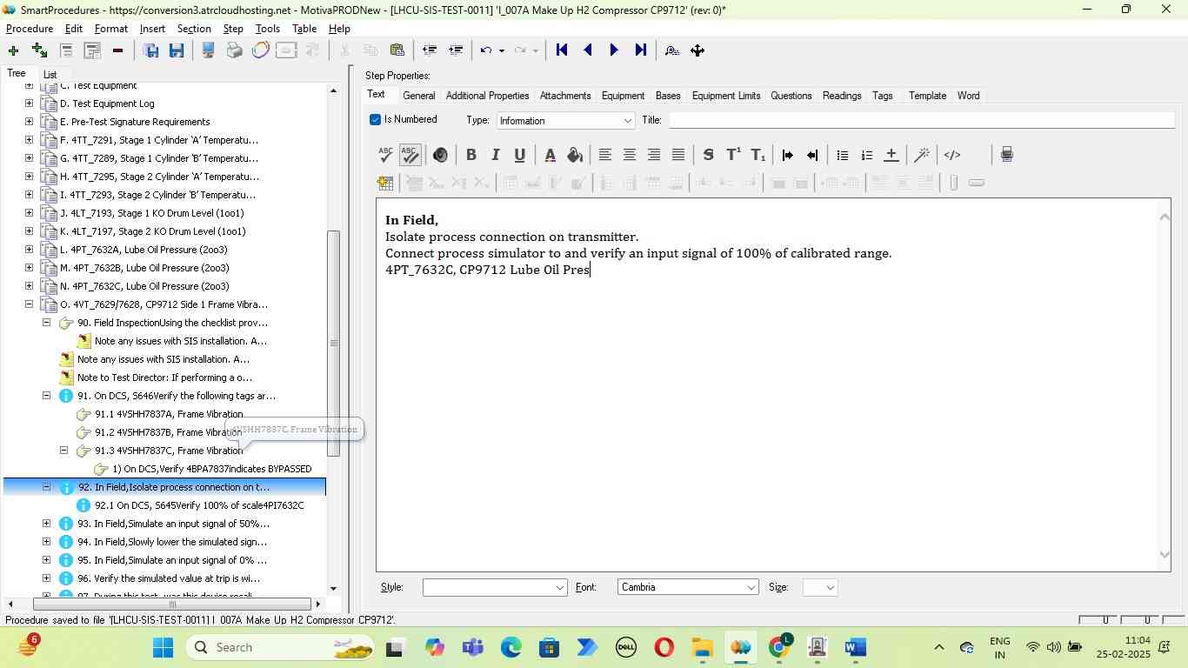Image resolution: width=1188 pixels, height=668 pixels.
Task: Expand section F. 4TT_7291 Stage 1 Cylinder
Action: point(29,140)
